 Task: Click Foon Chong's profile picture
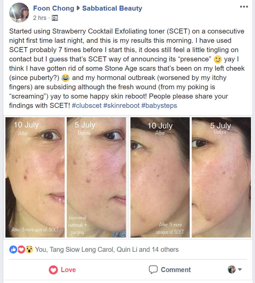[19, 13]
